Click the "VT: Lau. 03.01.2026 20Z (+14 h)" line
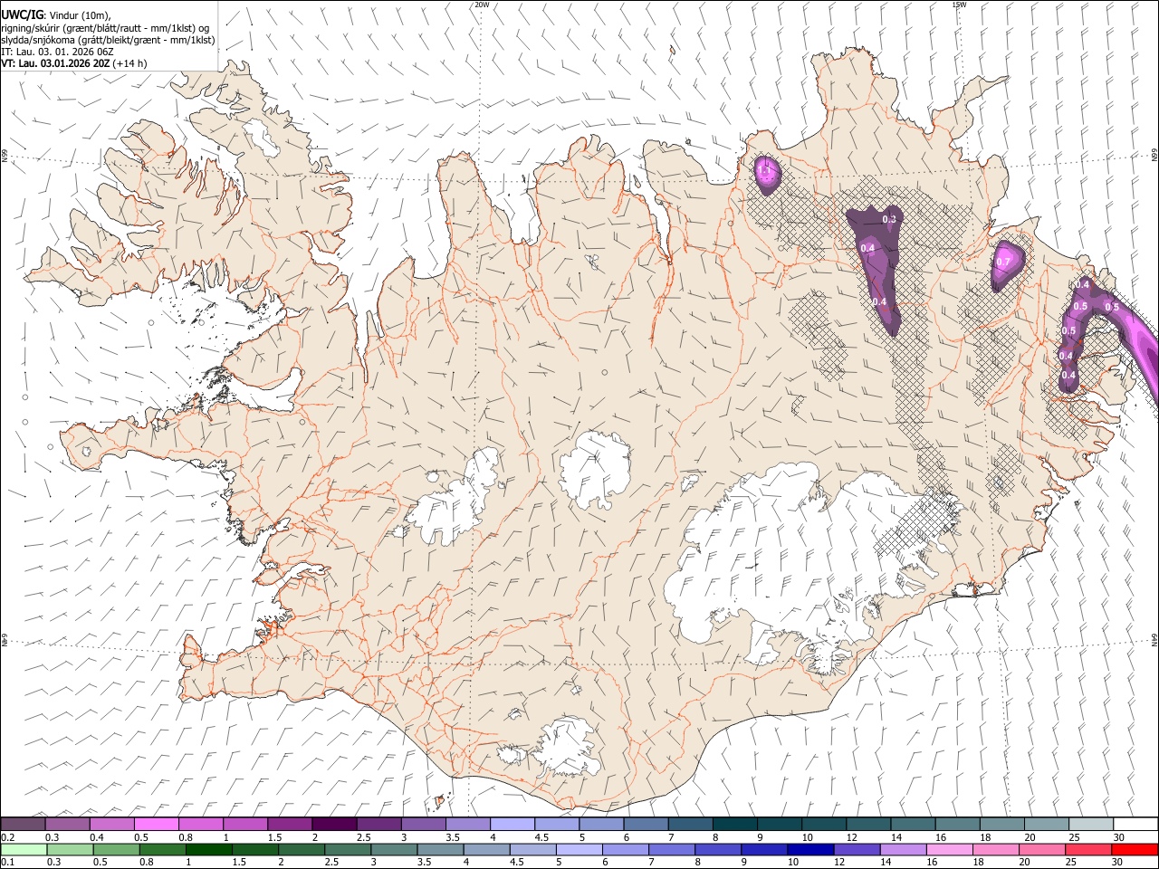The height and width of the screenshot is (869, 1159). coord(74,63)
